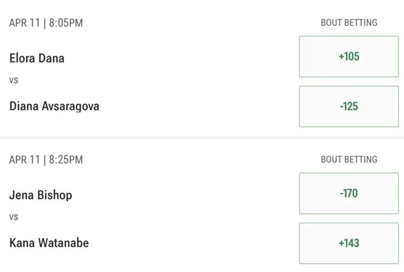Open the Jena Bishop fighter name
This screenshot has width=404, height=272.
(40, 195)
